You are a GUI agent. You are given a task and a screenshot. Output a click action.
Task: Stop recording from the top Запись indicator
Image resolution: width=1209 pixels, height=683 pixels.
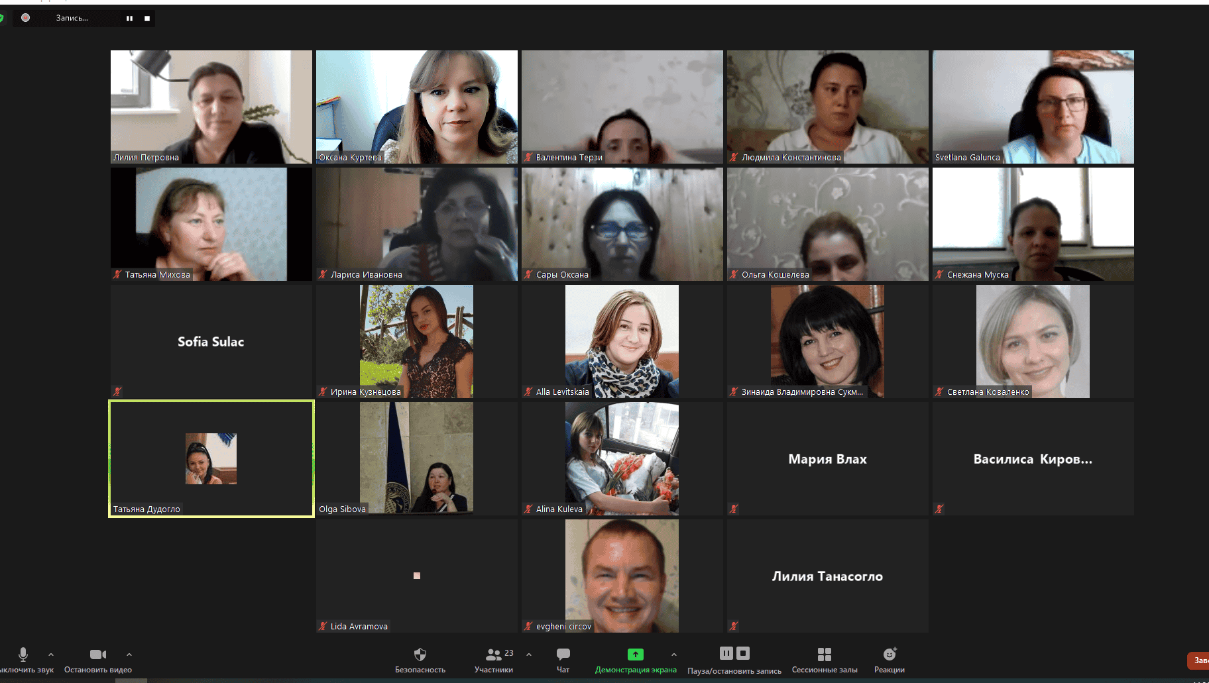(147, 19)
